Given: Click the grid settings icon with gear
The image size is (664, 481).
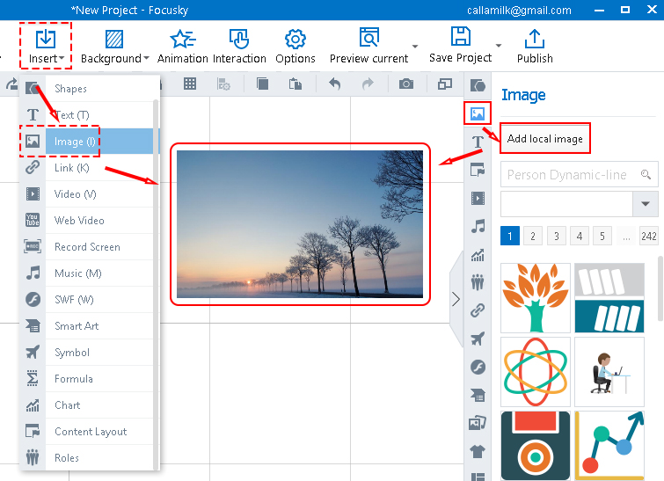Looking at the screenshot, I should tap(223, 84).
